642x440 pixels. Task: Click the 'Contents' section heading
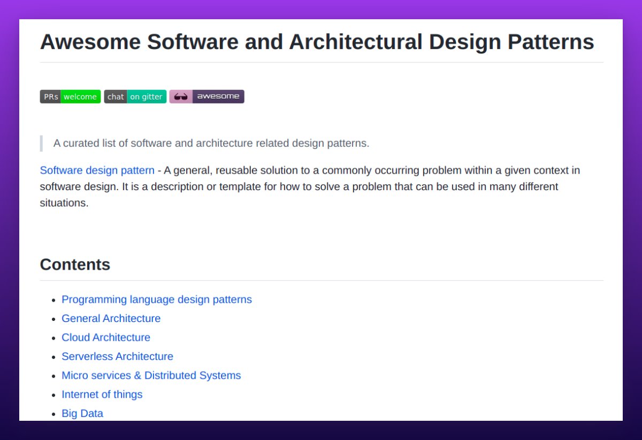pyautogui.click(x=75, y=264)
